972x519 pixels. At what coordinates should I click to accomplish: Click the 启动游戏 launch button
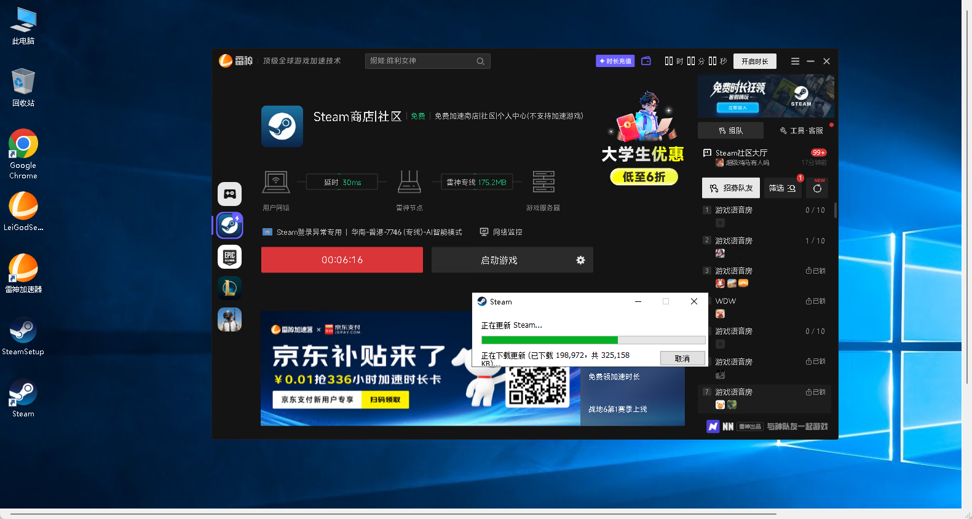pyautogui.click(x=499, y=260)
